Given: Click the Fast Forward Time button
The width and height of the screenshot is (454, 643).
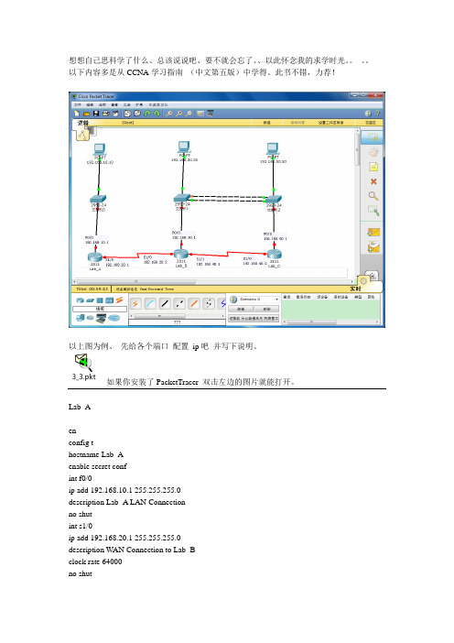Looking at the screenshot, I should tap(145, 289).
